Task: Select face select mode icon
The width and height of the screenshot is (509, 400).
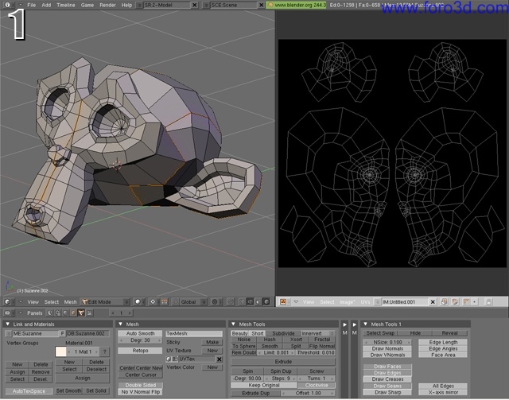Action: point(258,302)
